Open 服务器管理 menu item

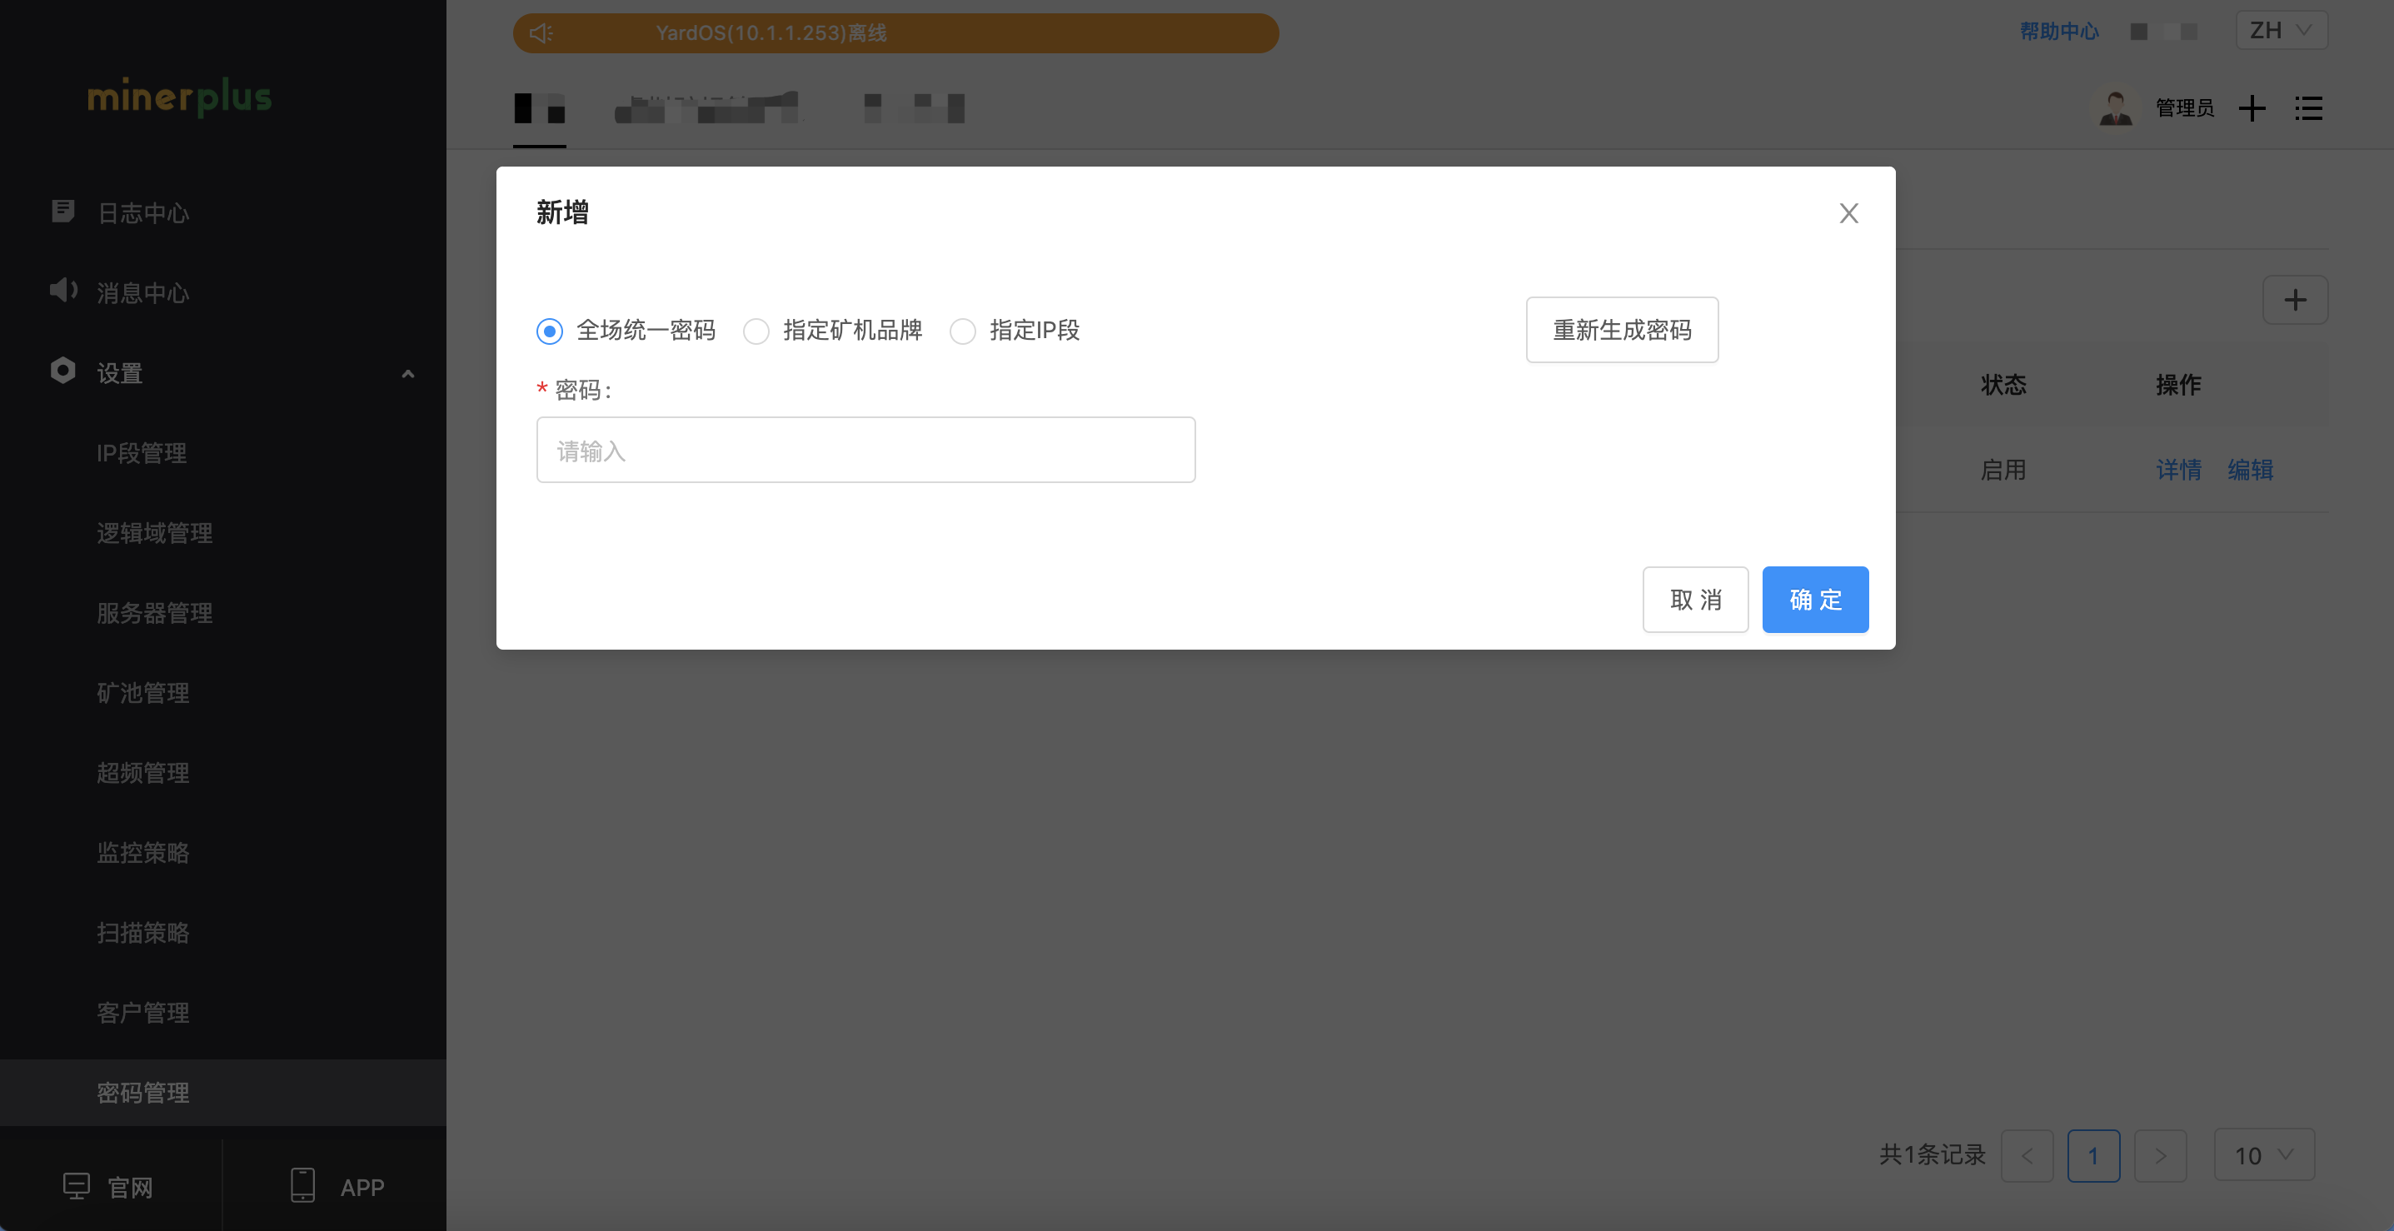(x=154, y=613)
